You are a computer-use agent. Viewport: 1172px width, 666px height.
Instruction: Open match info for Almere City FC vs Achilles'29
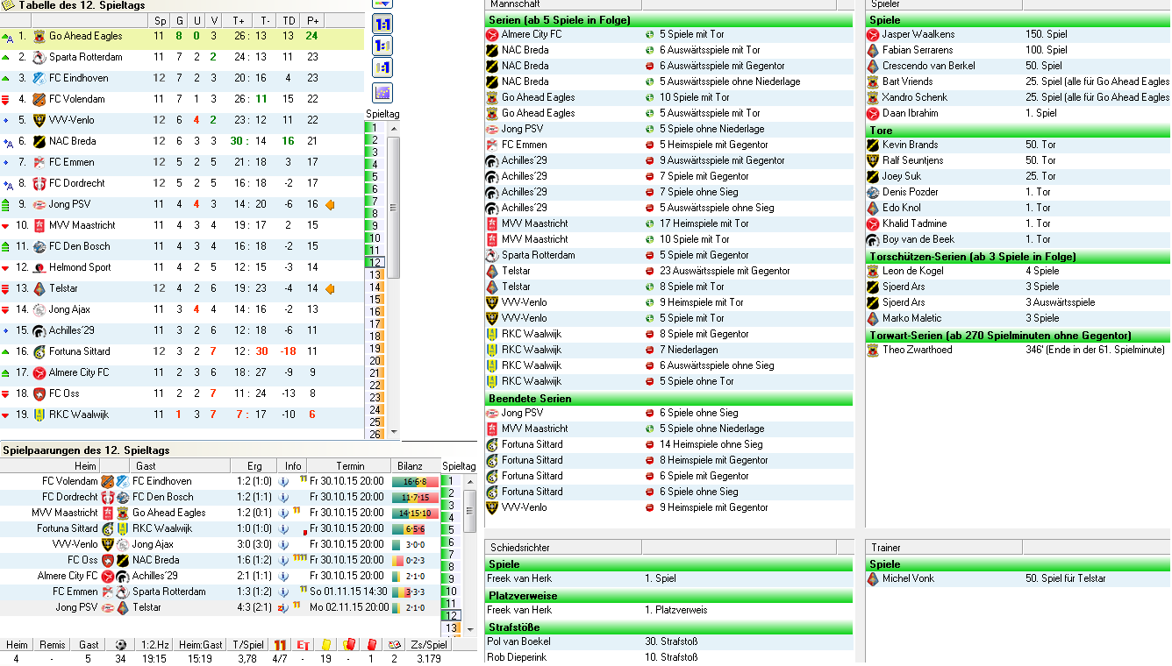tap(283, 577)
